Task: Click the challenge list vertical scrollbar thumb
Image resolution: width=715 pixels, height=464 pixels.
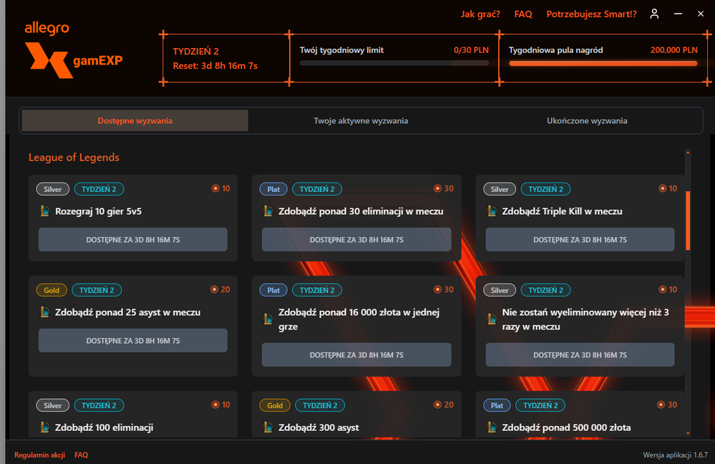Action: coord(688,221)
